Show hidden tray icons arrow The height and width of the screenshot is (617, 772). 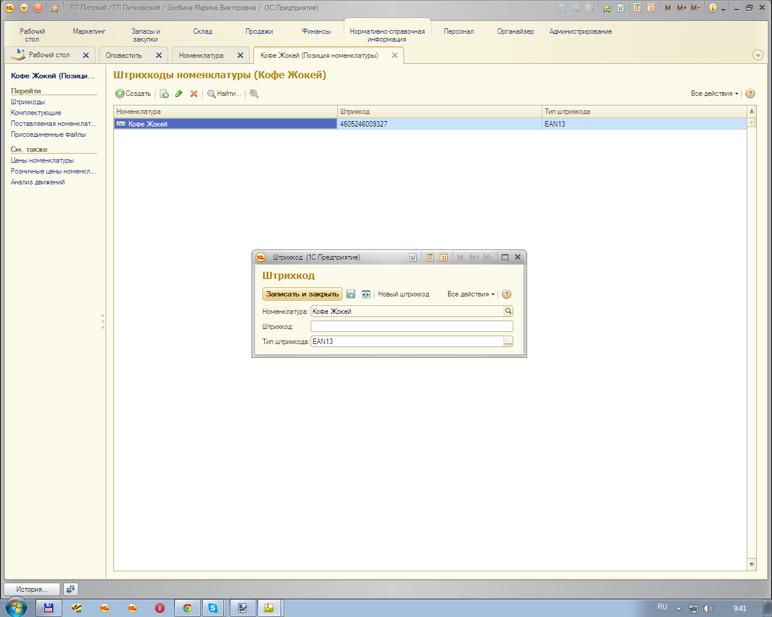(x=679, y=609)
